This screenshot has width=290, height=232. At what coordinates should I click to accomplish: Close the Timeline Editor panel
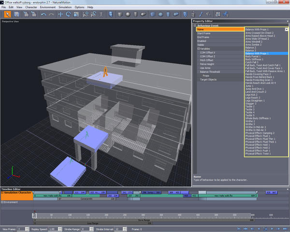pos(288,189)
